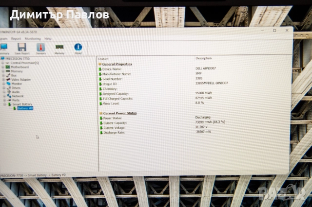Image resolution: width=312 pixels, height=207 pixels.
Task: Select Video Adapter in the tree
Action: [x=21, y=80]
